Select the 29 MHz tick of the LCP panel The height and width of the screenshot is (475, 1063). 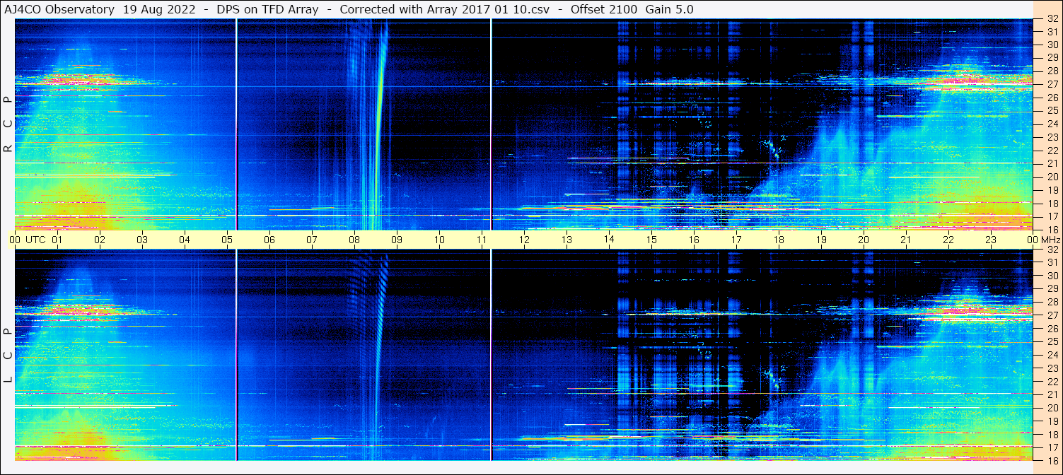tap(1052, 289)
